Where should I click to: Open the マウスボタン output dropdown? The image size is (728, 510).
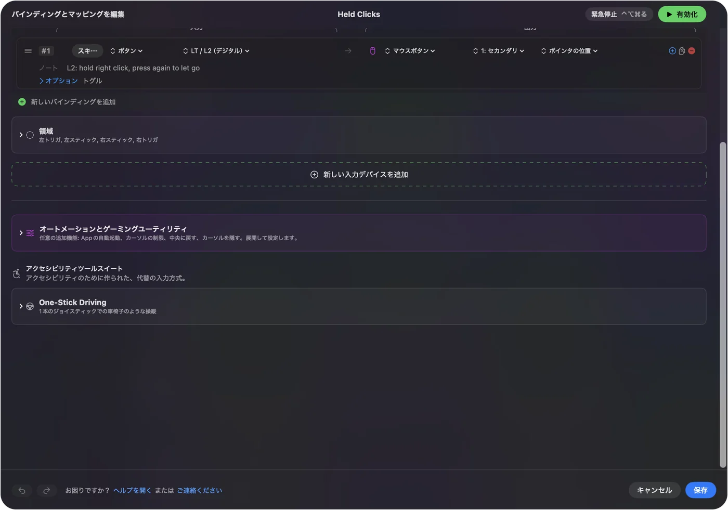[x=410, y=51]
